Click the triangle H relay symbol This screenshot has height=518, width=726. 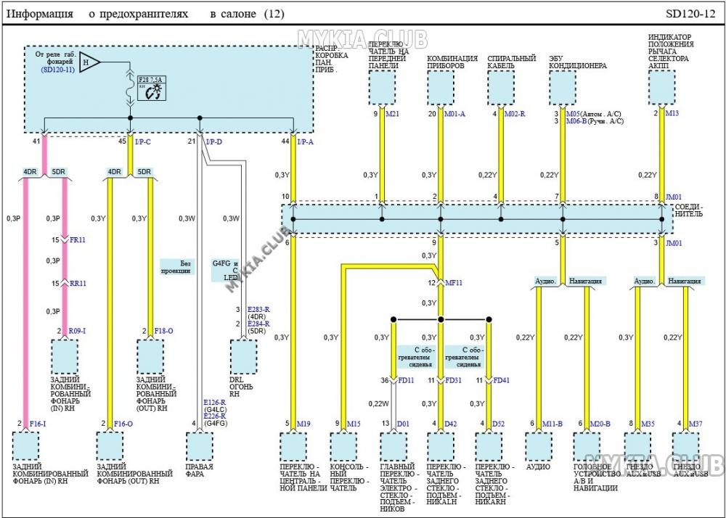[x=89, y=64]
